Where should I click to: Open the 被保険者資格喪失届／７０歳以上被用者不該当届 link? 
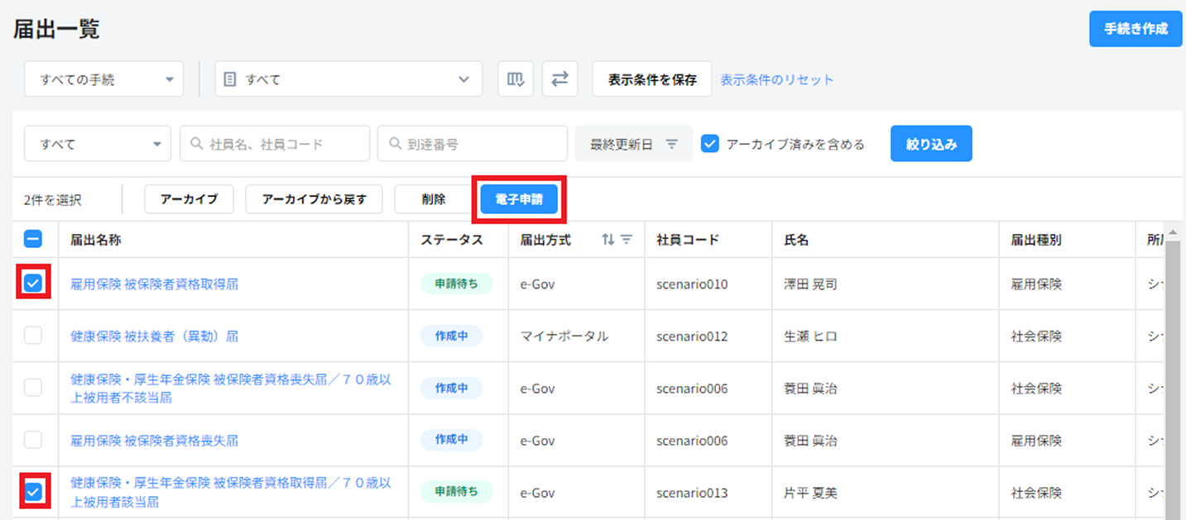click(x=231, y=389)
